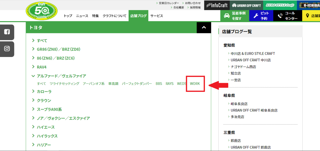Collapse the トヨタ section with up chevron
This screenshot has width=320, height=151.
(204, 27)
